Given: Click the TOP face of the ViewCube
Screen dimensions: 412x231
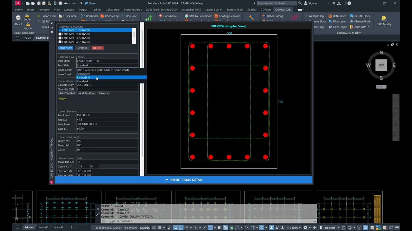Looking at the screenshot, I should pyautogui.click(x=381, y=65).
